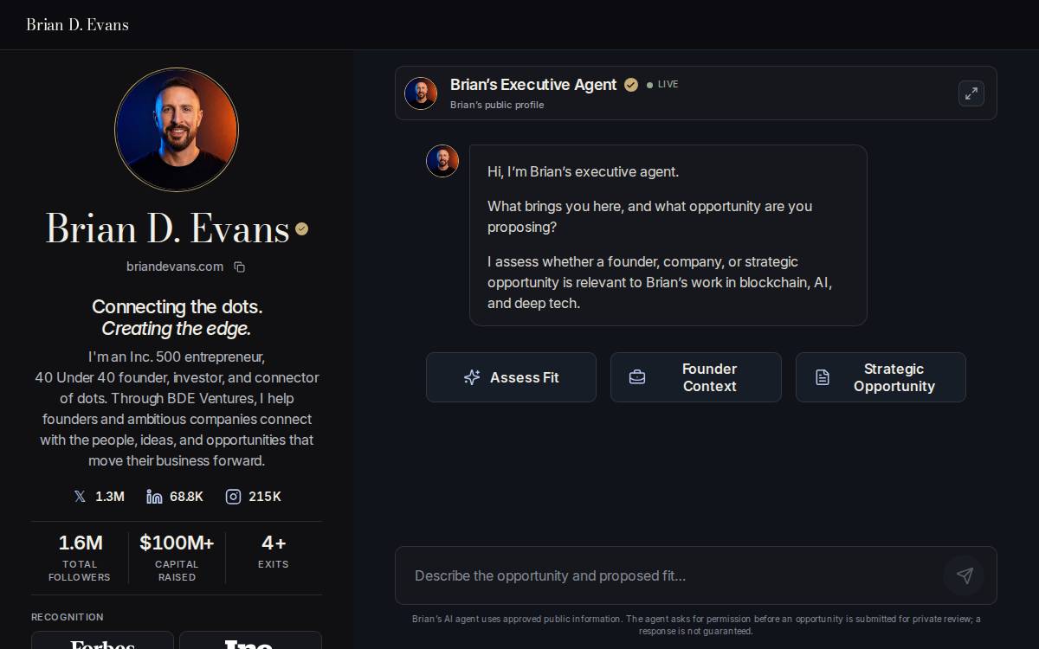Open the X profile icon
Image resolution: width=1039 pixels, height=649 pixels.
tap(80, 497)
